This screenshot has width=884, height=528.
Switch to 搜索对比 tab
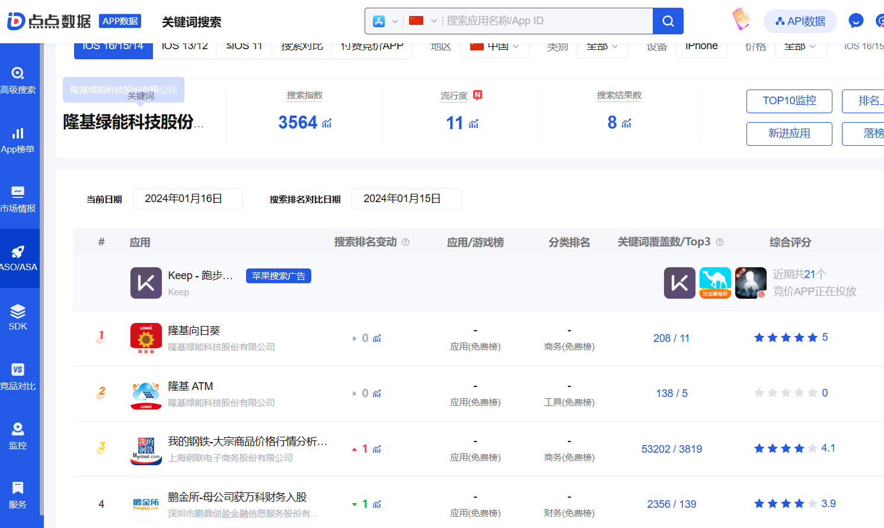(x=302, y=47)
